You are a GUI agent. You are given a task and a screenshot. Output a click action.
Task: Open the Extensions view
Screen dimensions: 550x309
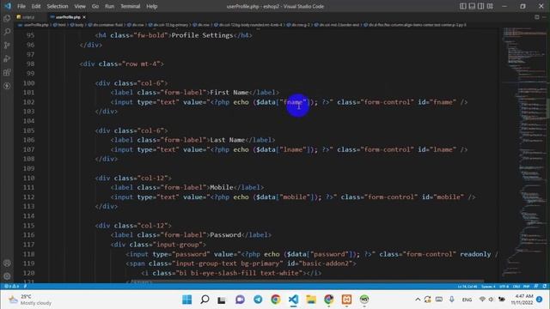(7, 72)
